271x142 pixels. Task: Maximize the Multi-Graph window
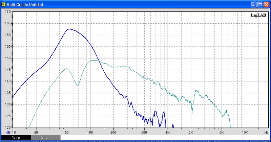tap(260, 5)
